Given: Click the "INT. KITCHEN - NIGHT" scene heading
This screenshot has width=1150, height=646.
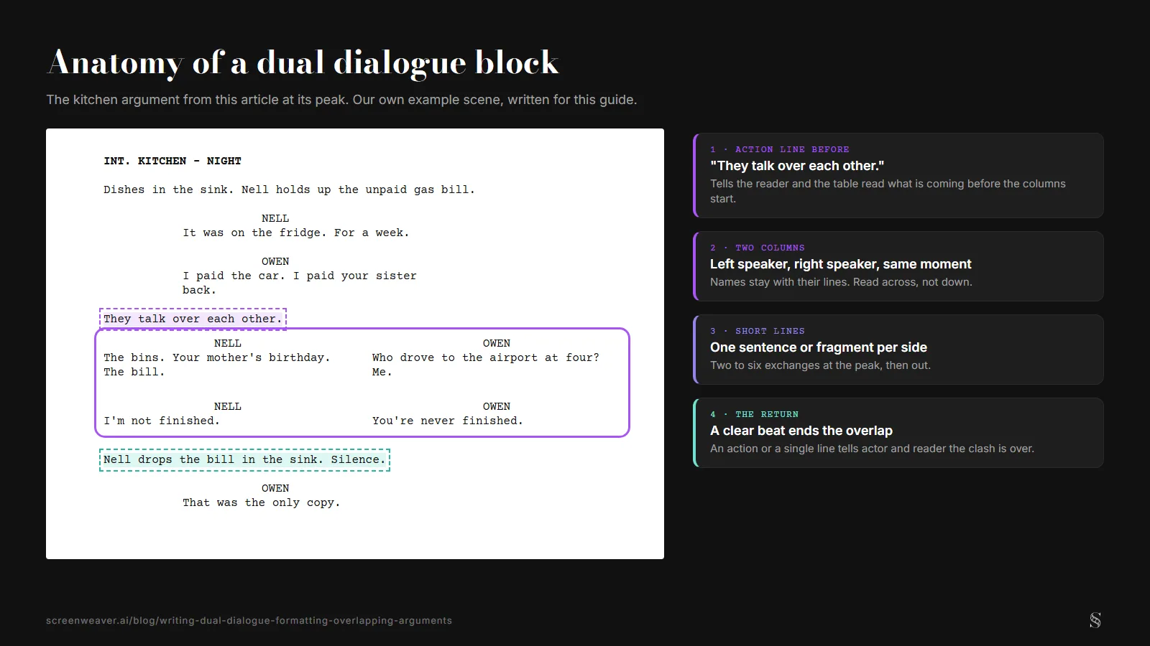Looking at the screenshot, I should (172, 161).
